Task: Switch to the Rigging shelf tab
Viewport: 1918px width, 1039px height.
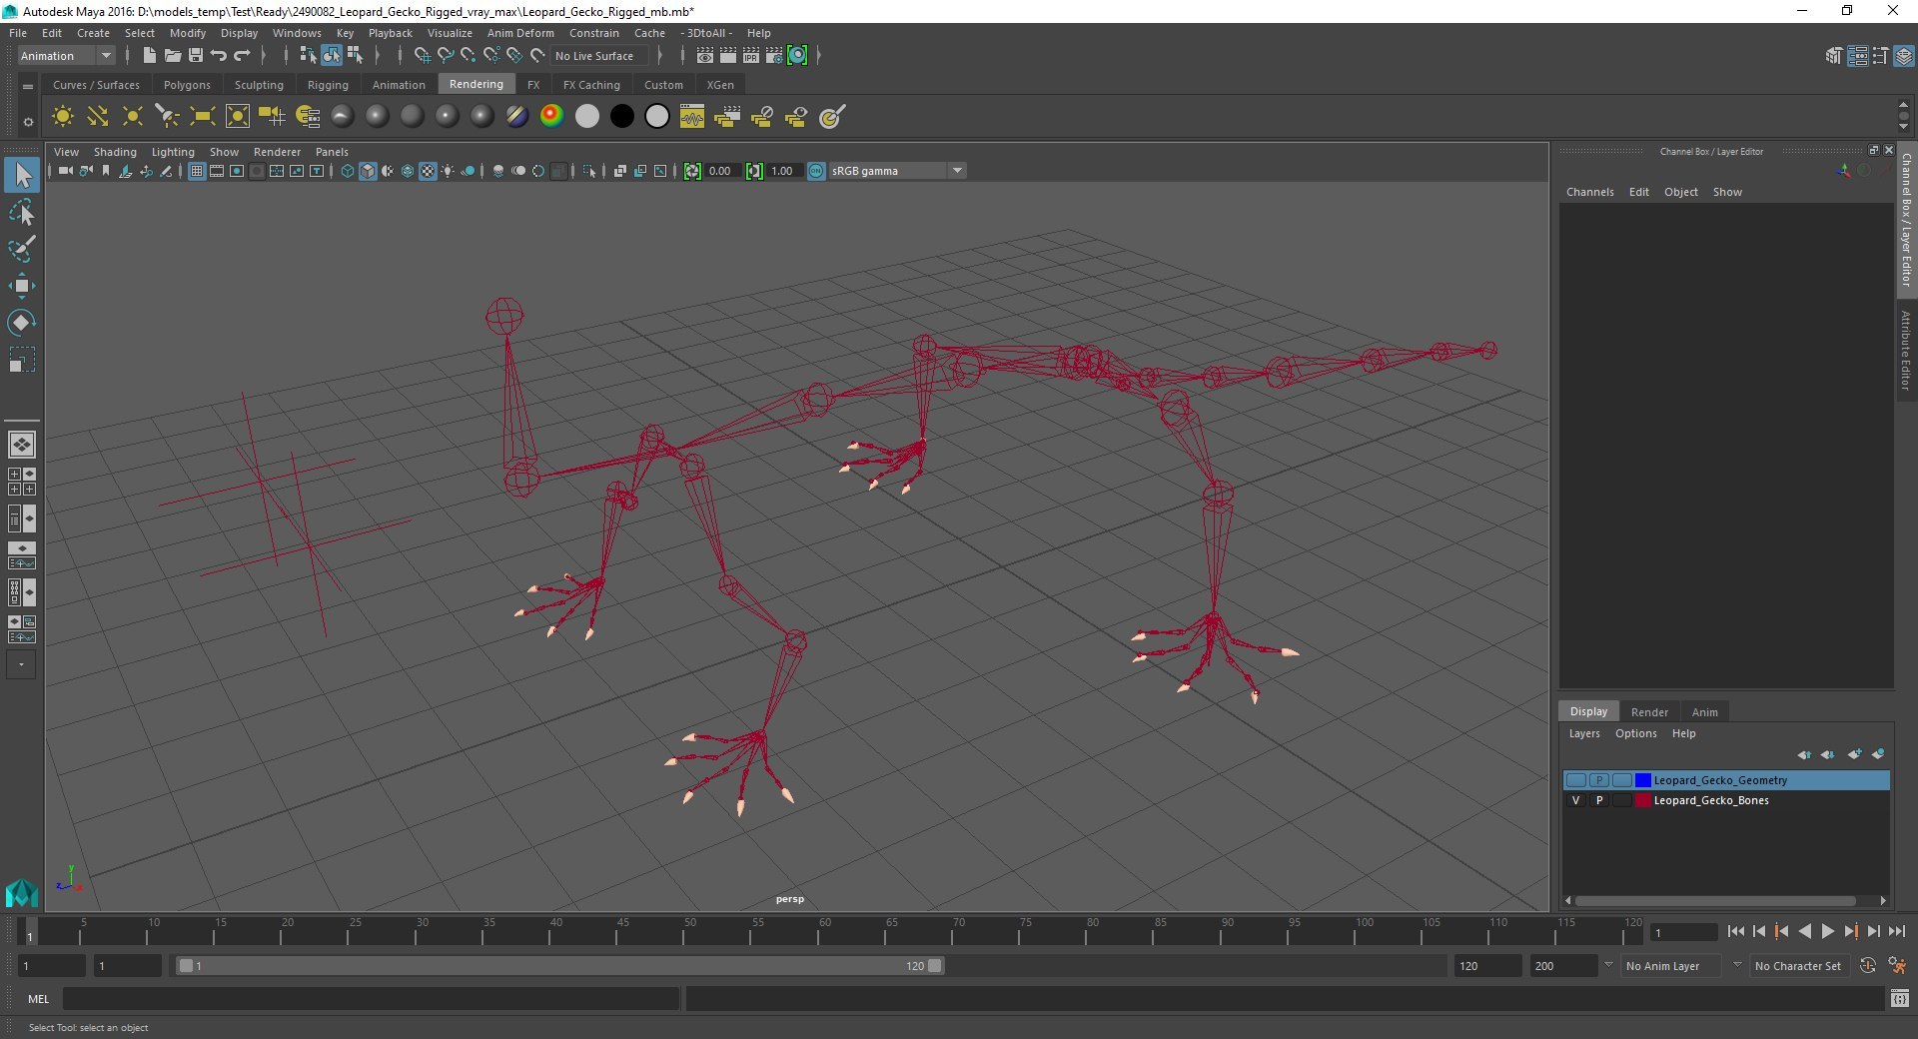Action: (328, 85)
